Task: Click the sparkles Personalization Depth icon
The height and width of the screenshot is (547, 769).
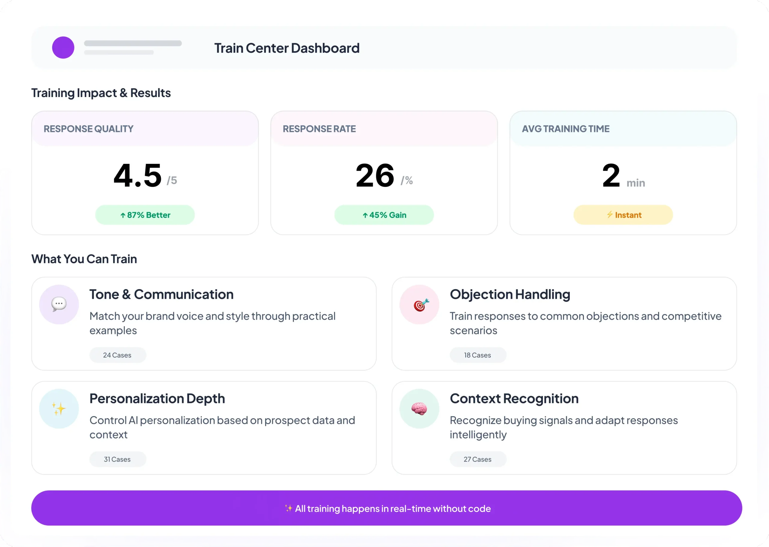Action: pos(59,409)
